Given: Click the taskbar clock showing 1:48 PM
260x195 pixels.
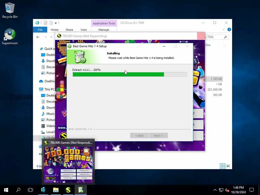Looking at the screenshot, I should click(238, 190).
